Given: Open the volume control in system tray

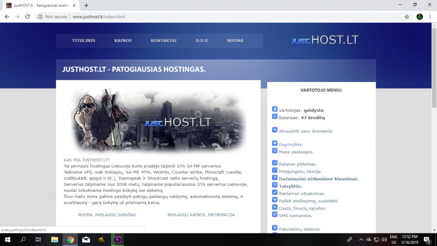Looking at the screenshot, I should [x=384, y=239].
